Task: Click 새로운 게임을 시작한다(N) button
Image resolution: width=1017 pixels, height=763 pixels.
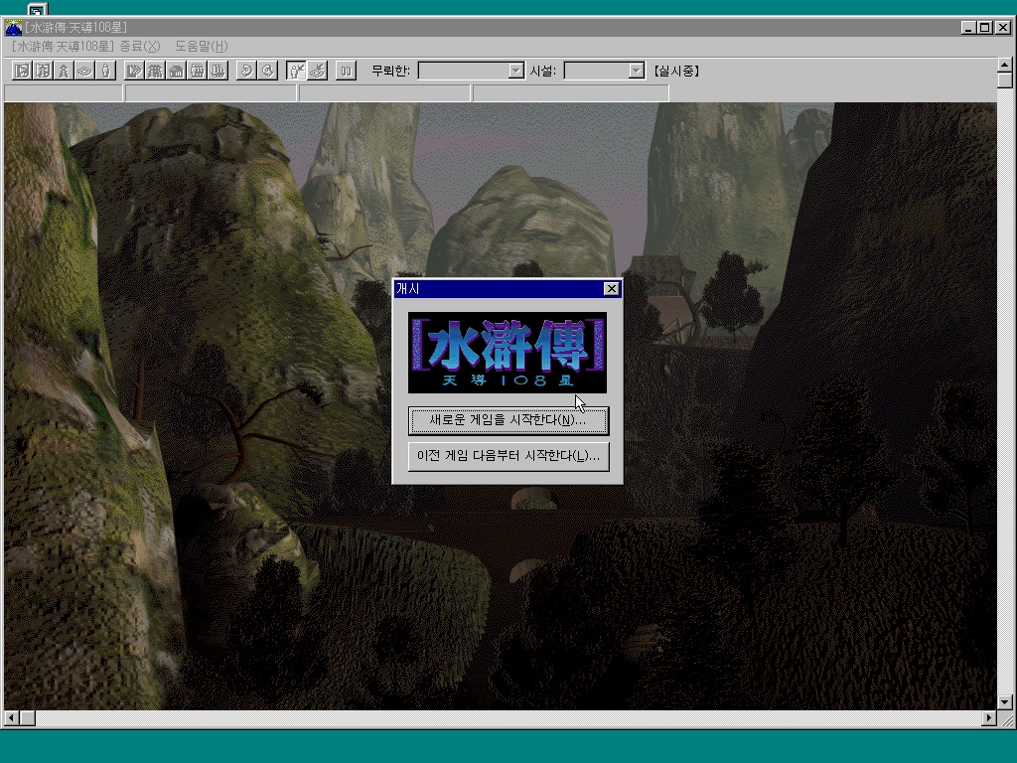Action: pyautogui.click(x=508, y=420)
